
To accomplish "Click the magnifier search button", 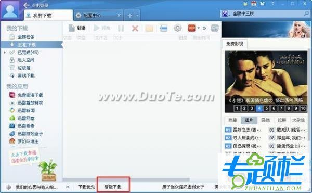I will point(306,14).
